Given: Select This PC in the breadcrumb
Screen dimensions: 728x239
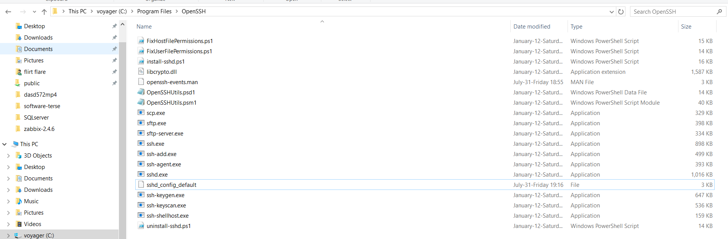Looking at the screenshot, I should pos(77,11).
